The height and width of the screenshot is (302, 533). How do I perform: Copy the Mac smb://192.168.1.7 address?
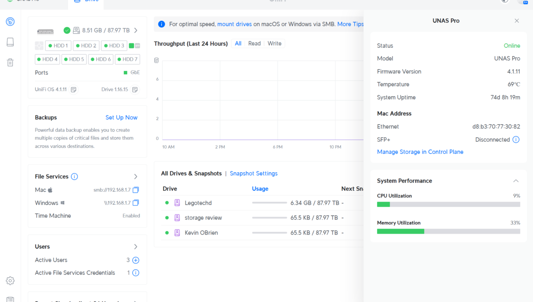[136, 189]
